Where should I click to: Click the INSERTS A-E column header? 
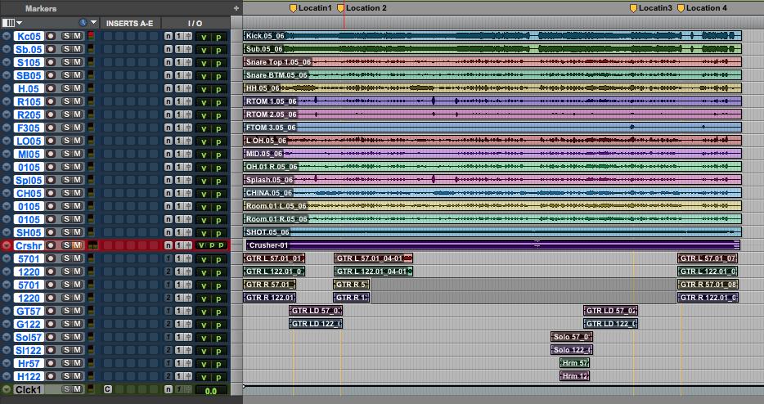tap(129, 23)
